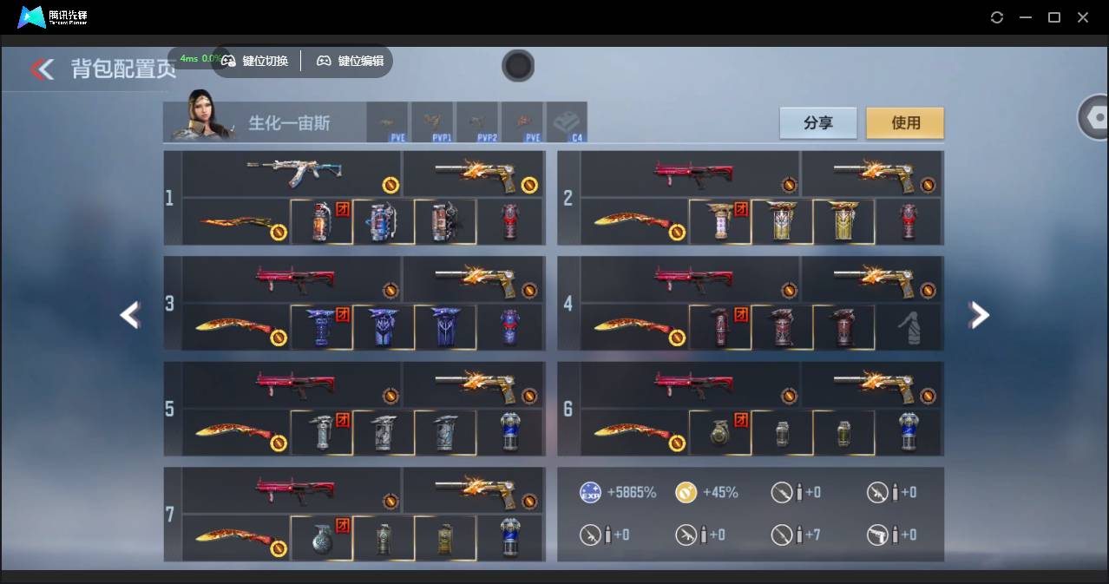
Task: Select flame knife in loadout 4
Action: click(x=633, y=328)
